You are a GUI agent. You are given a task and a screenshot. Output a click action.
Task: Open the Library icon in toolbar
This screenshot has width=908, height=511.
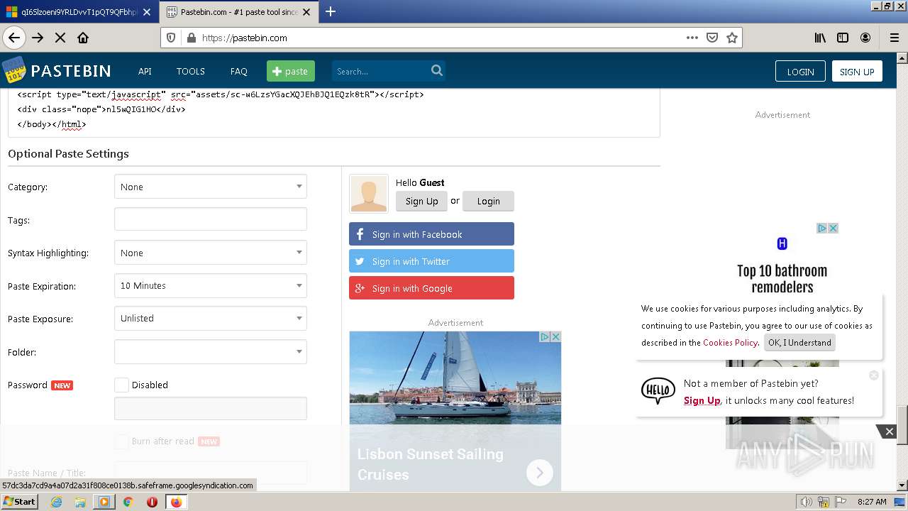(820, 38)
